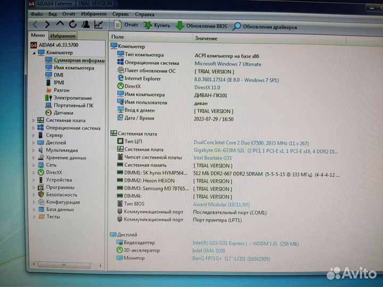Expand Системная плата tree node

pyautogui.click(x=34, y=121)
